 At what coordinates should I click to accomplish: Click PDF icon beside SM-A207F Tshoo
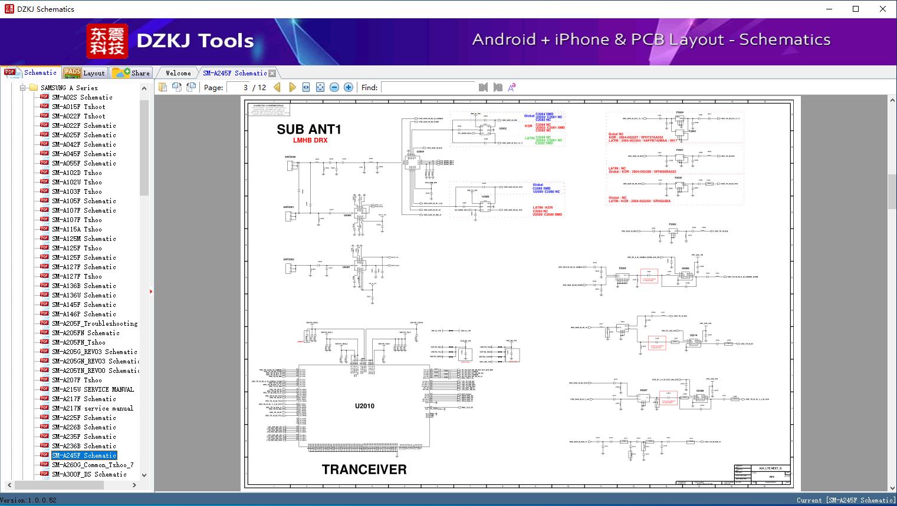[x=44, y=380]
